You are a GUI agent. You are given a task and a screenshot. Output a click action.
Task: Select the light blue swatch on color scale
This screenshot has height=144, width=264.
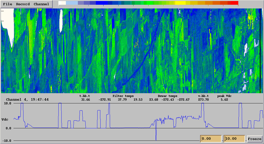(x=72, y=3)
